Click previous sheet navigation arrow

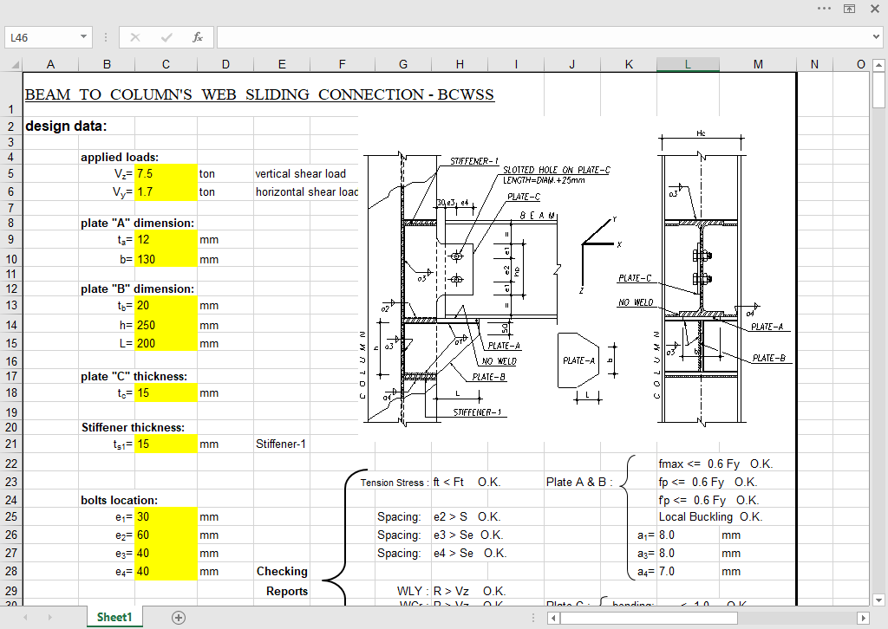[25, 617]
